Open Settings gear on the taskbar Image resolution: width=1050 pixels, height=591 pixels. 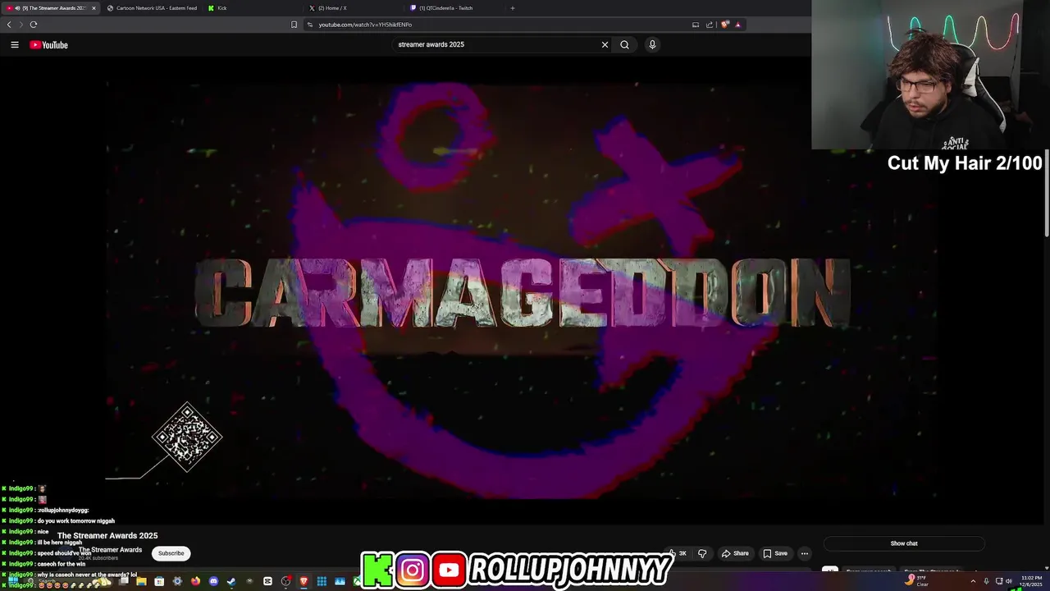tap(177, 581)
